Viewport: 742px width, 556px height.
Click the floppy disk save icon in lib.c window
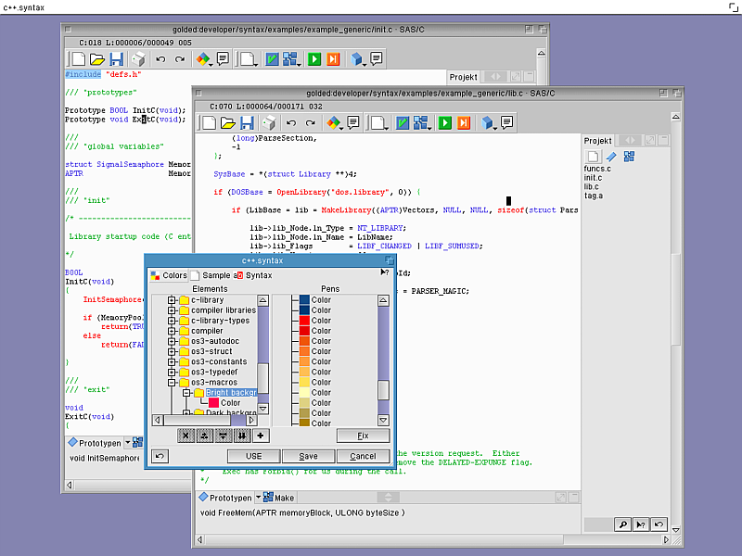coord(247,122)
